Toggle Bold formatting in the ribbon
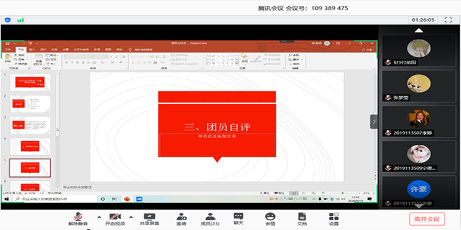The width and height of the screenshot is (461, 230). point(66,63)
